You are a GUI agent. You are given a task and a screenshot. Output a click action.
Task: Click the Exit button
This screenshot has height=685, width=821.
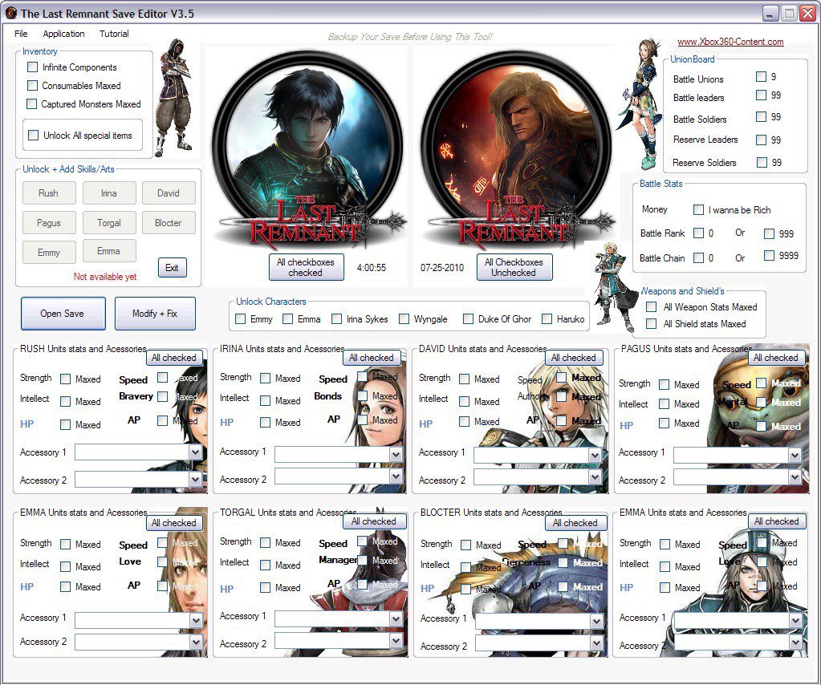coord(173,267)
